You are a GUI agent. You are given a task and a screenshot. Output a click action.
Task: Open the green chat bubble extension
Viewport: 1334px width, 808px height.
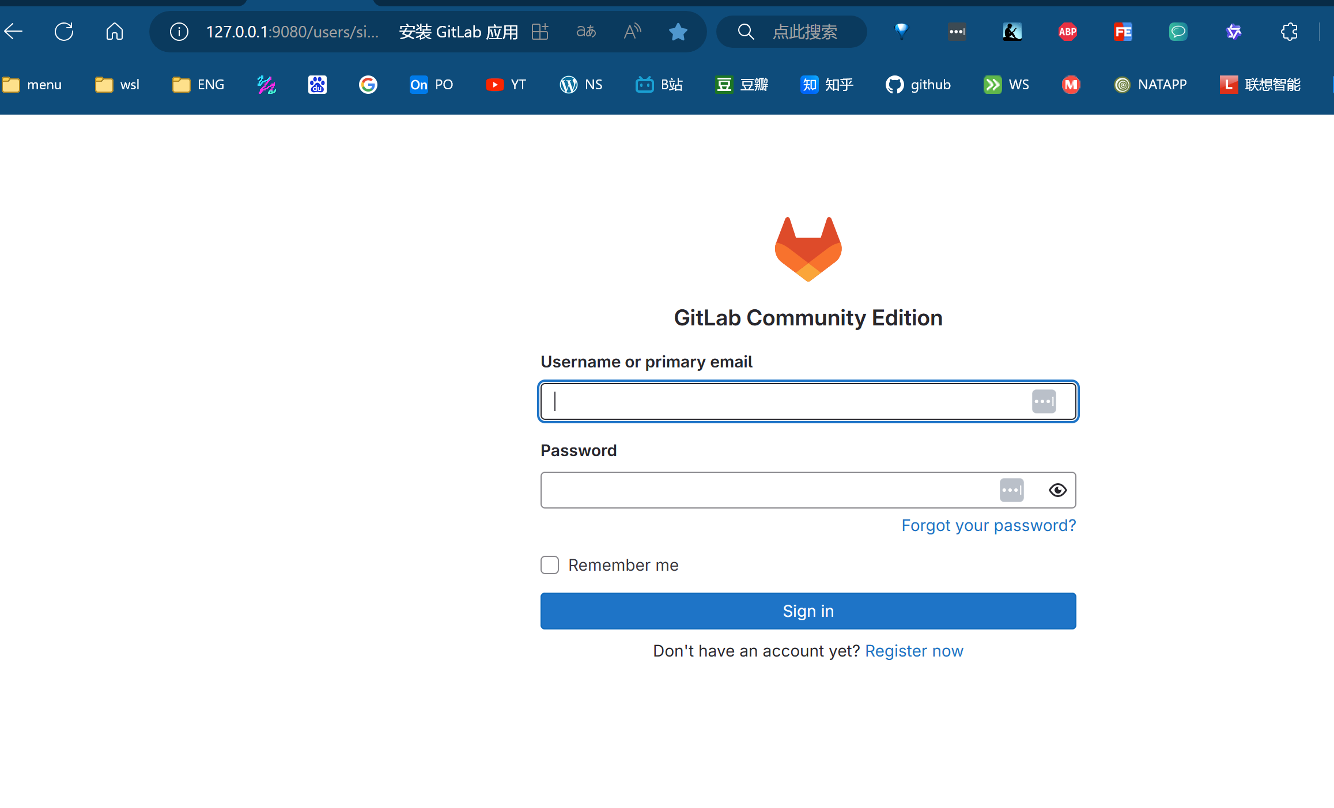tap(1178, 32)
